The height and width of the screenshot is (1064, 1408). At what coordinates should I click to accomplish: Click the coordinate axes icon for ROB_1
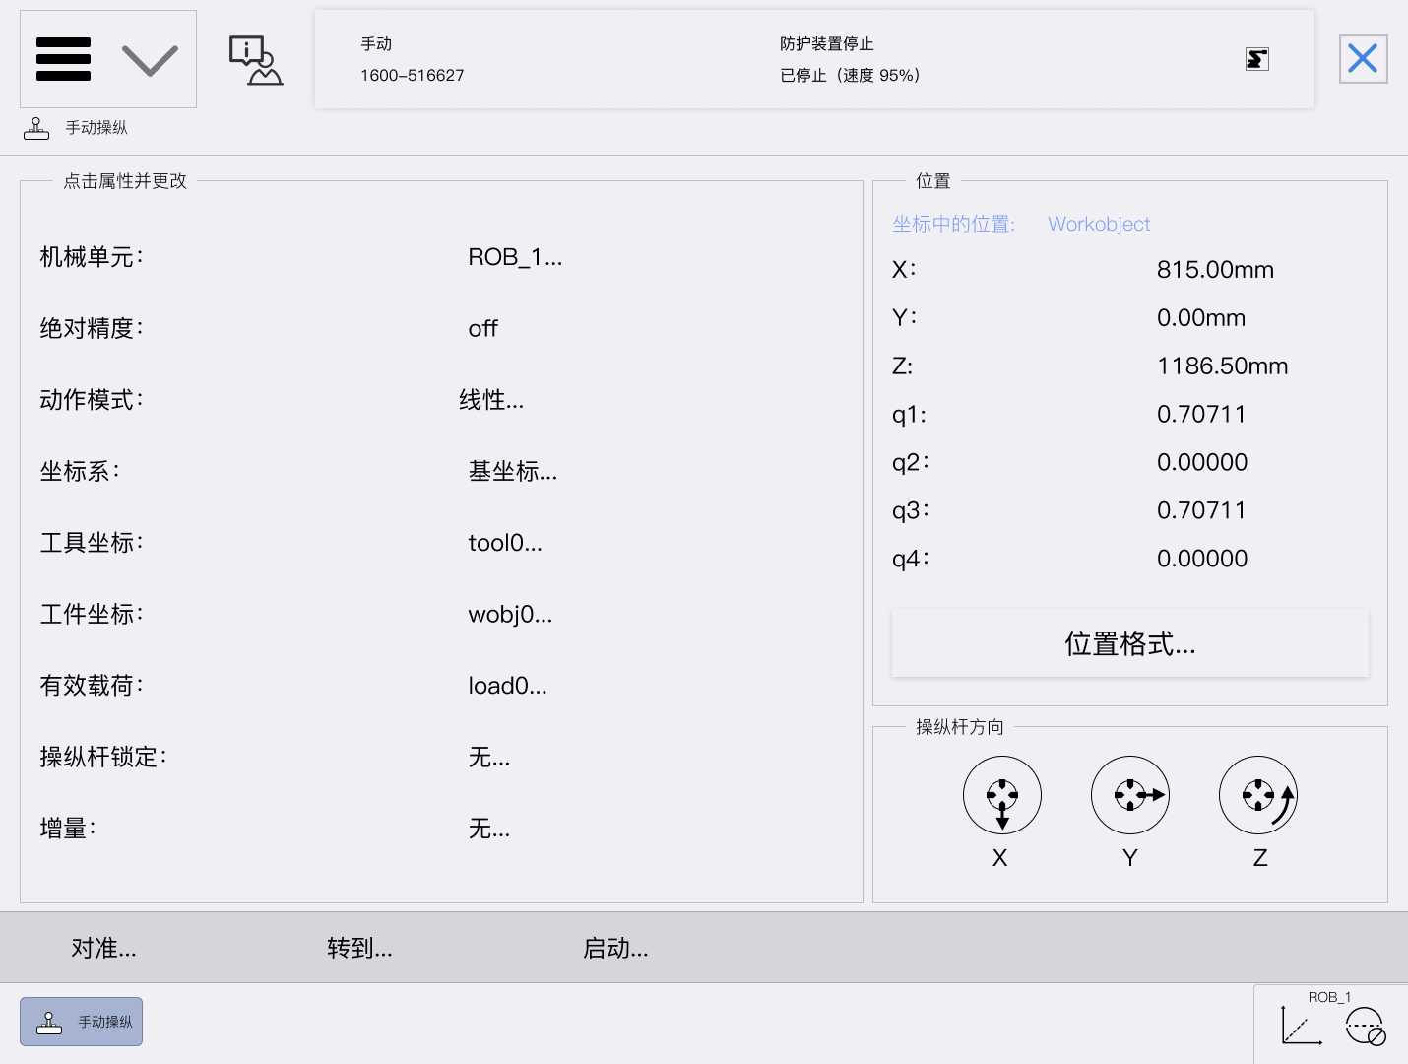point(1301,1026)
